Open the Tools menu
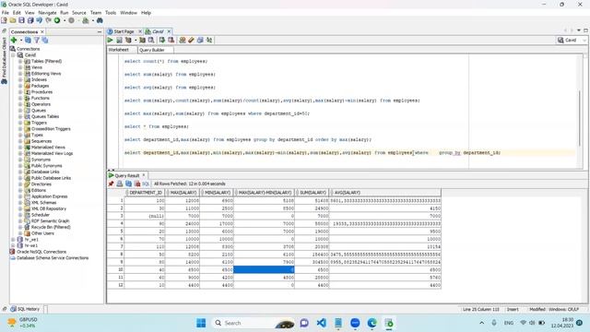Image resolution: width=590 pixels, height=332 pixels. 111,12
